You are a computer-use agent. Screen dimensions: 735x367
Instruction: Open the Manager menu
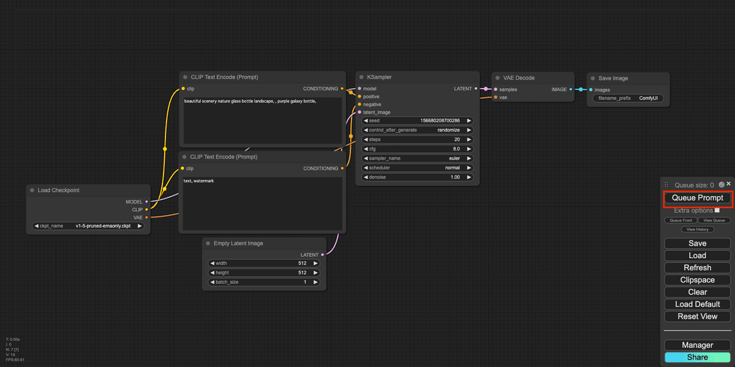(x=698, y=345)
